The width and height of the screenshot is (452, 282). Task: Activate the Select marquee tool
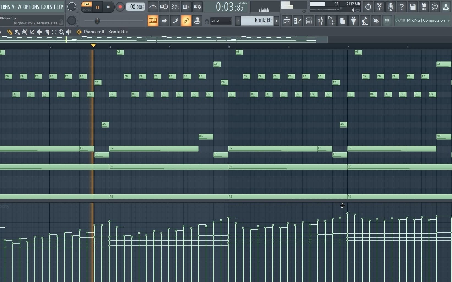pos(54,32)
